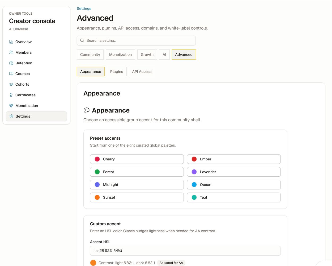
Task: Click the Members people icon
Action: (11, 52)
